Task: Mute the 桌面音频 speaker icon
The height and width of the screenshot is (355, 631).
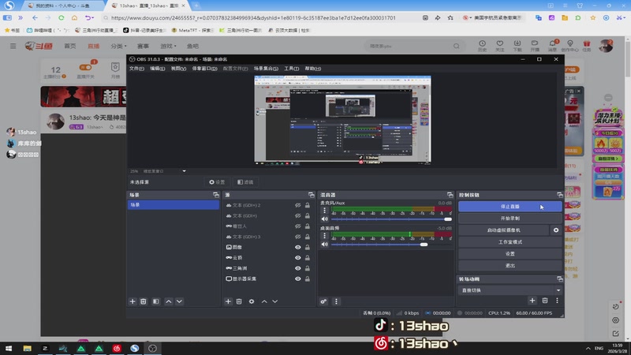Action: pos(325,245)
